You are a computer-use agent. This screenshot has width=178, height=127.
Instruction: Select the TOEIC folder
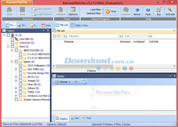pos(34,92)
